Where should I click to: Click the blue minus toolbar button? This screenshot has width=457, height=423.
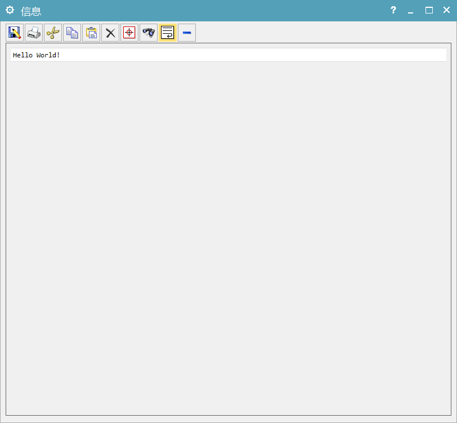[187, 33]
